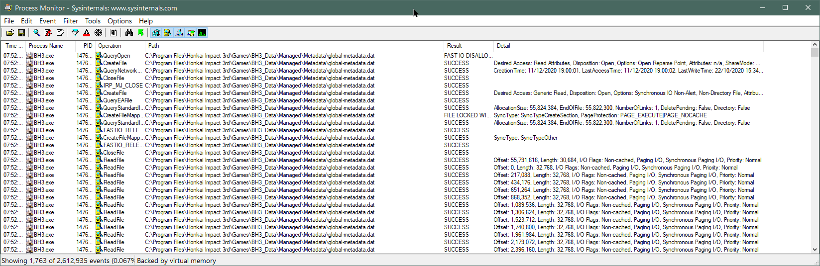820x266 pixels.
Task: Select the QueryNetworkOpen operation row
Action: [382, 71]
